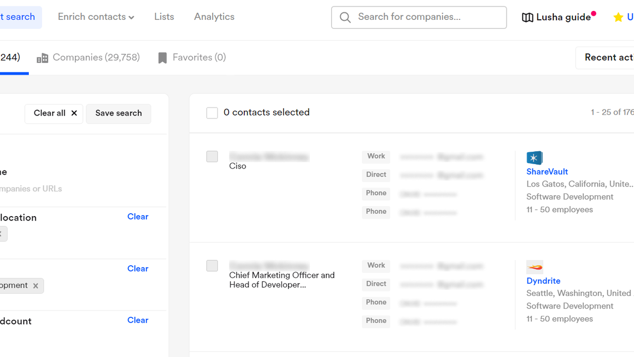Screen dimensions: 634x357
Task: Click the yellow star upgrade icon
Action: coord(618,17)
